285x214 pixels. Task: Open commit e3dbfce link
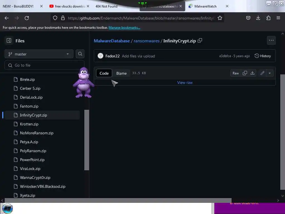[225, 56]
